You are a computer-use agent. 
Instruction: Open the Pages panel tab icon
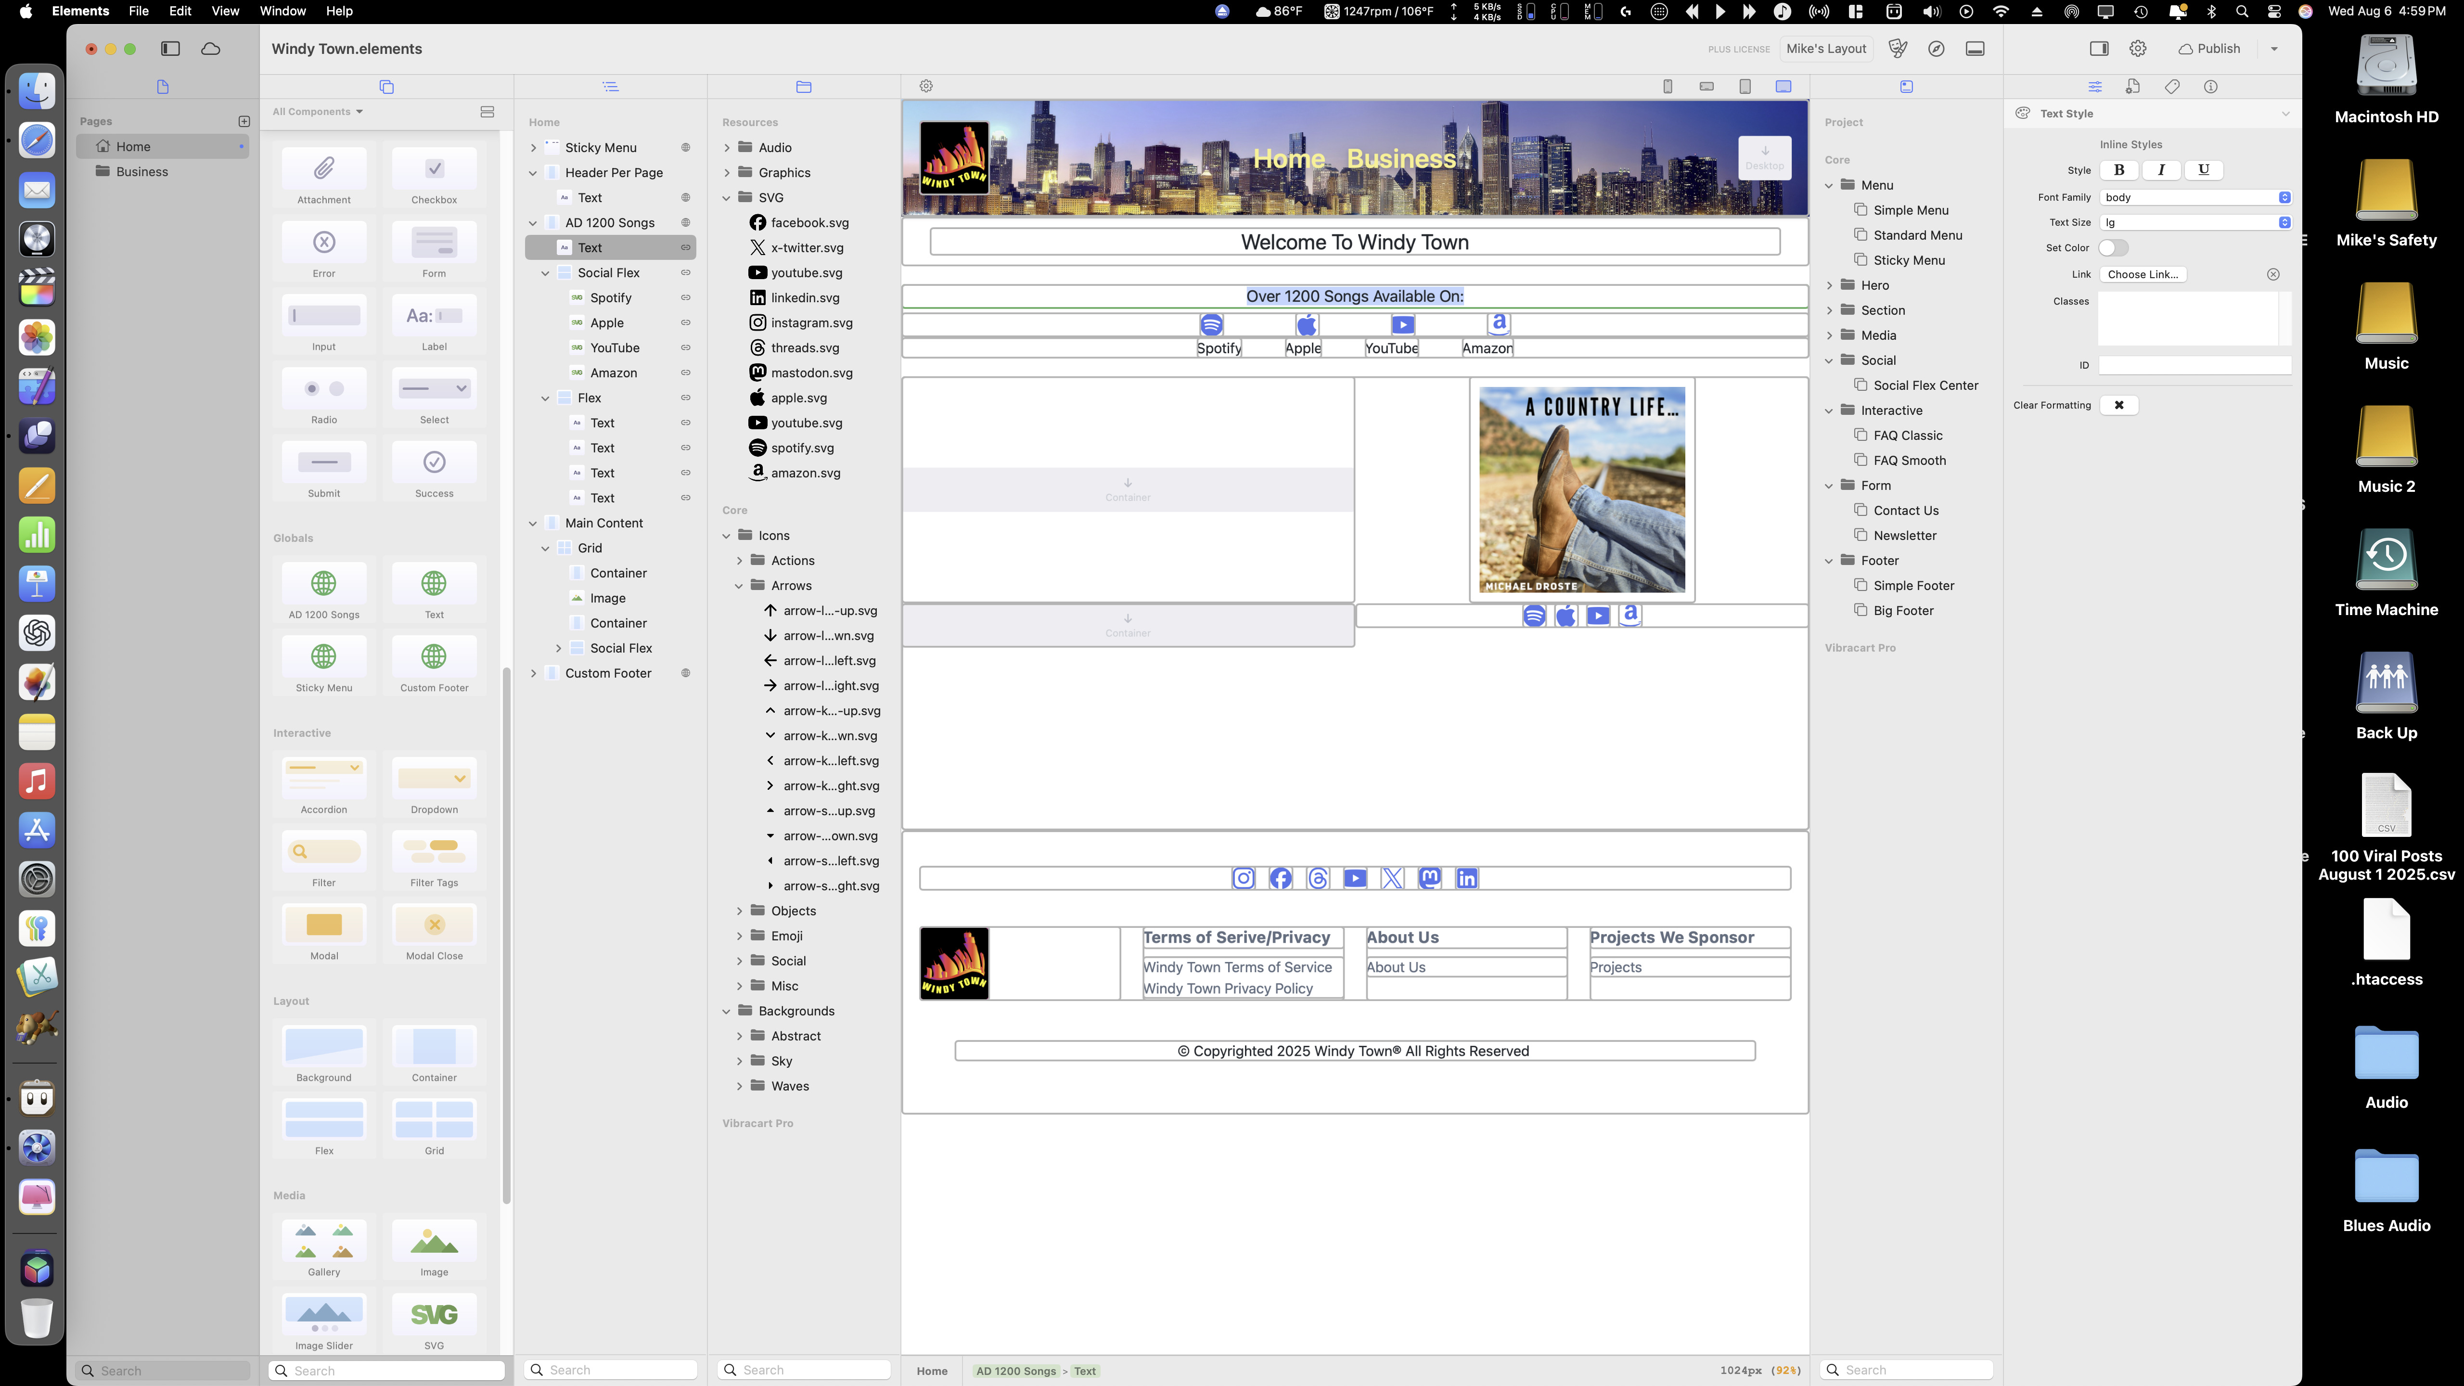coord(163,87)
